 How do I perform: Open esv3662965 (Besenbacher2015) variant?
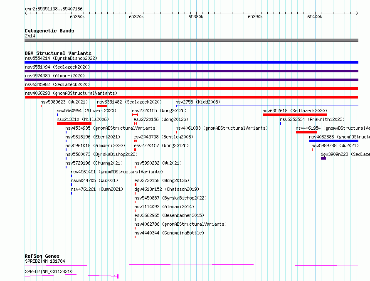coord(169,215)
